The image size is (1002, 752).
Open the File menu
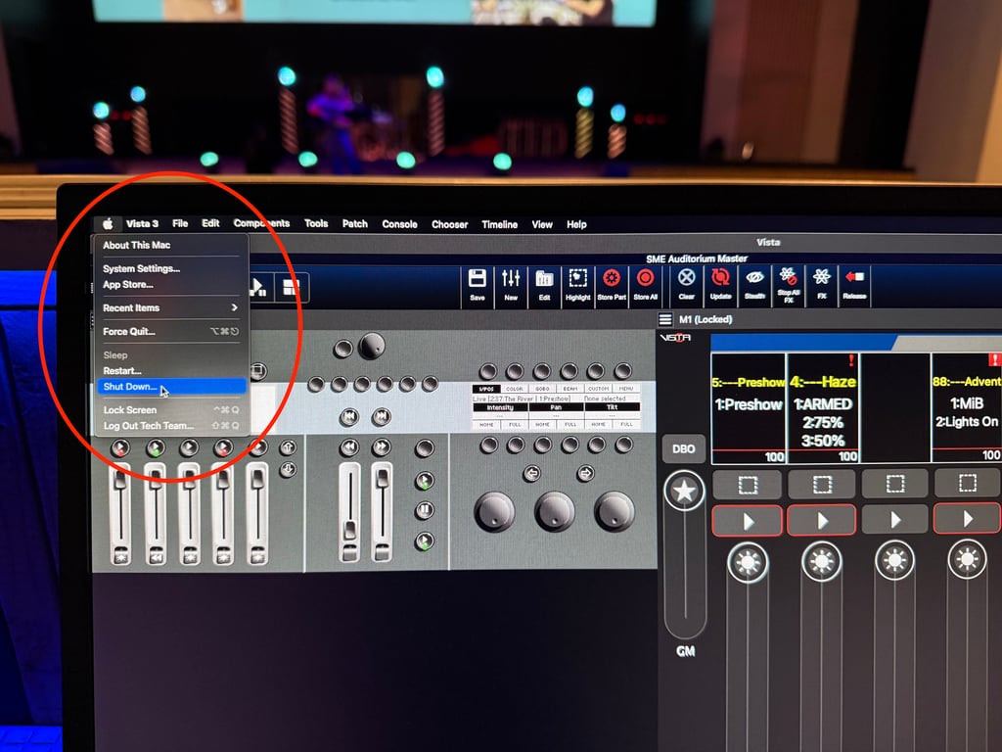(x=180, y=224)
